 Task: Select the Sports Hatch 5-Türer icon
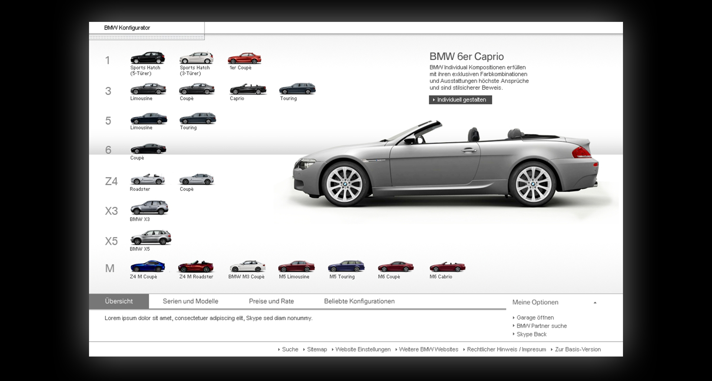click(x=147, y=58)
